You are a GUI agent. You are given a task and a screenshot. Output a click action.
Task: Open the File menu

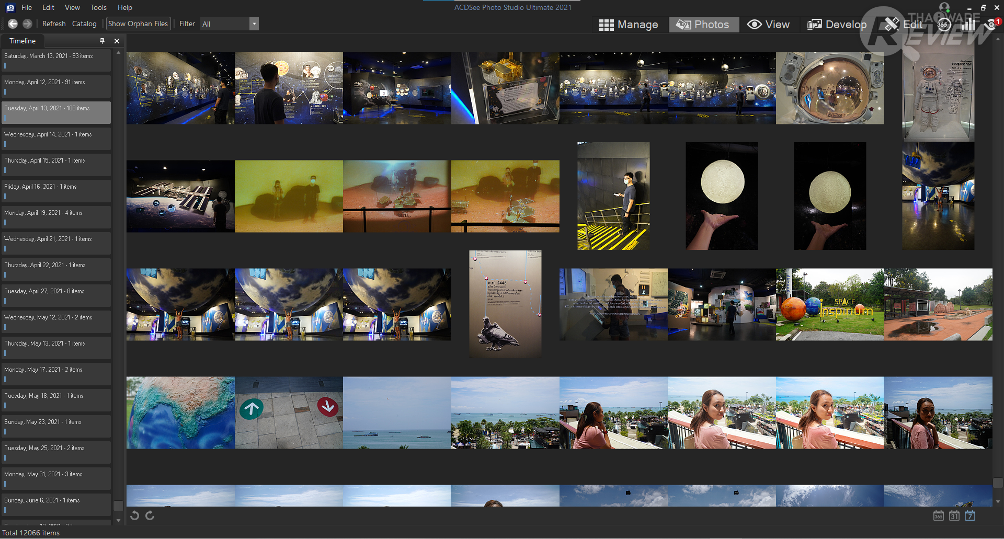[27, 7]
